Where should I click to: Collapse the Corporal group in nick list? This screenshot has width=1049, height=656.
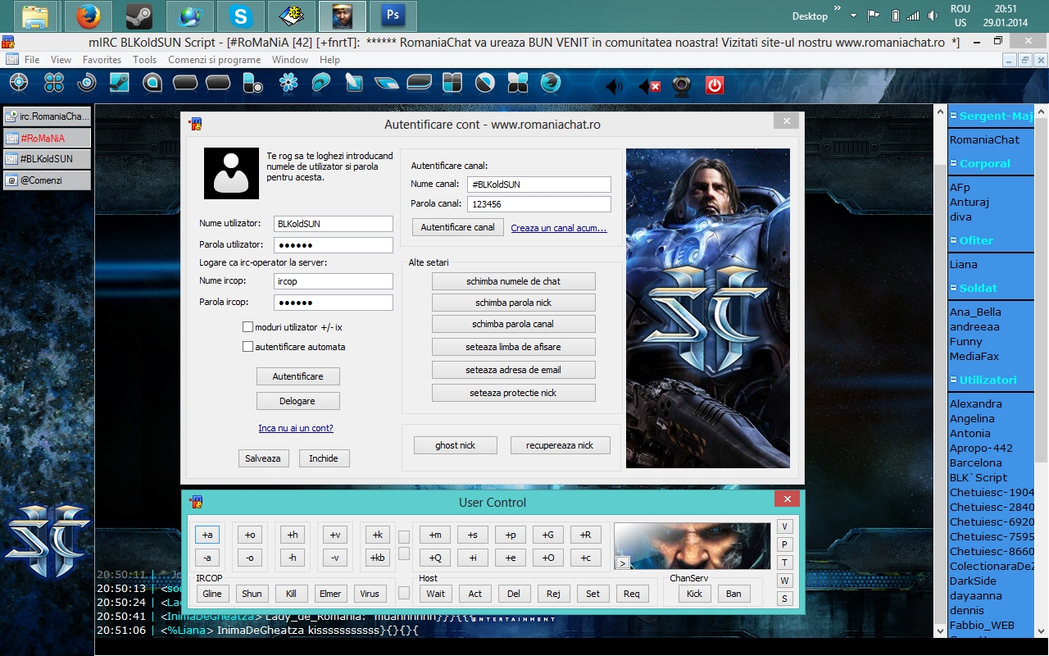[x=954, y=164]
